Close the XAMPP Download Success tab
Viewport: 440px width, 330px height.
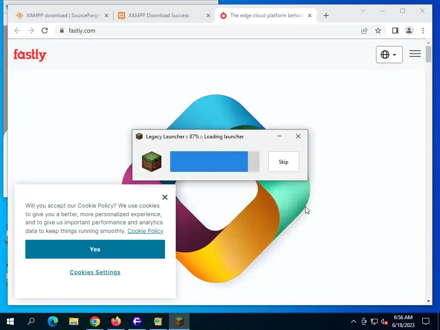point(208,16)
